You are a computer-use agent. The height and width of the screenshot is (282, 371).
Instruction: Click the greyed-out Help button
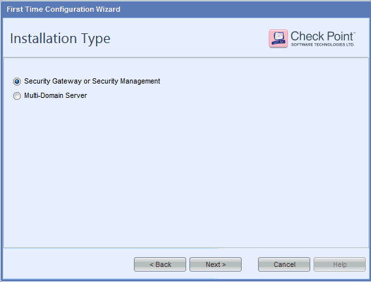pos(340,264)
